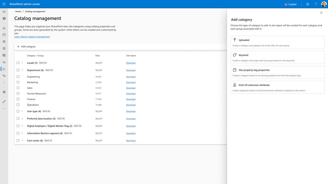This screenshot has width=328, height=184.
Task: Open Learn about catalog management link
Action: pos(32,37)
